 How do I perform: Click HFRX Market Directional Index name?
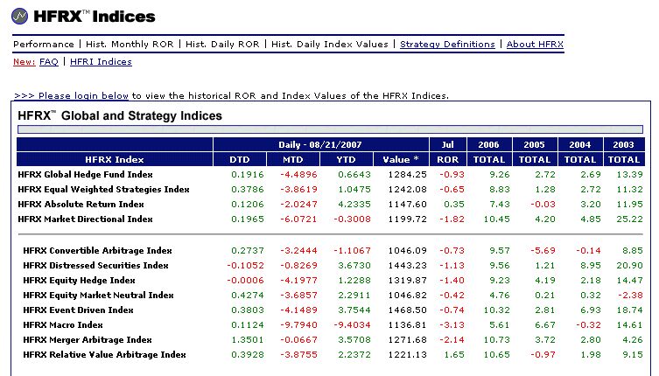click(x=85, y=219)
